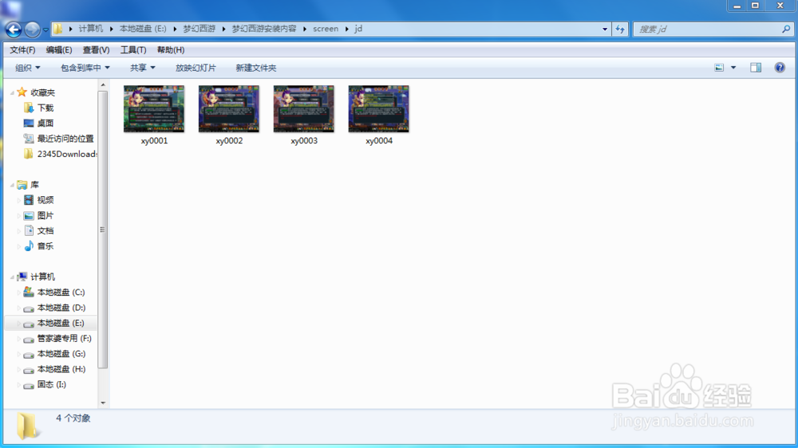Open the 帮助(H) menu
This screenshot has height=448, width=798.
pyautogui.click(x=171, y=50)
